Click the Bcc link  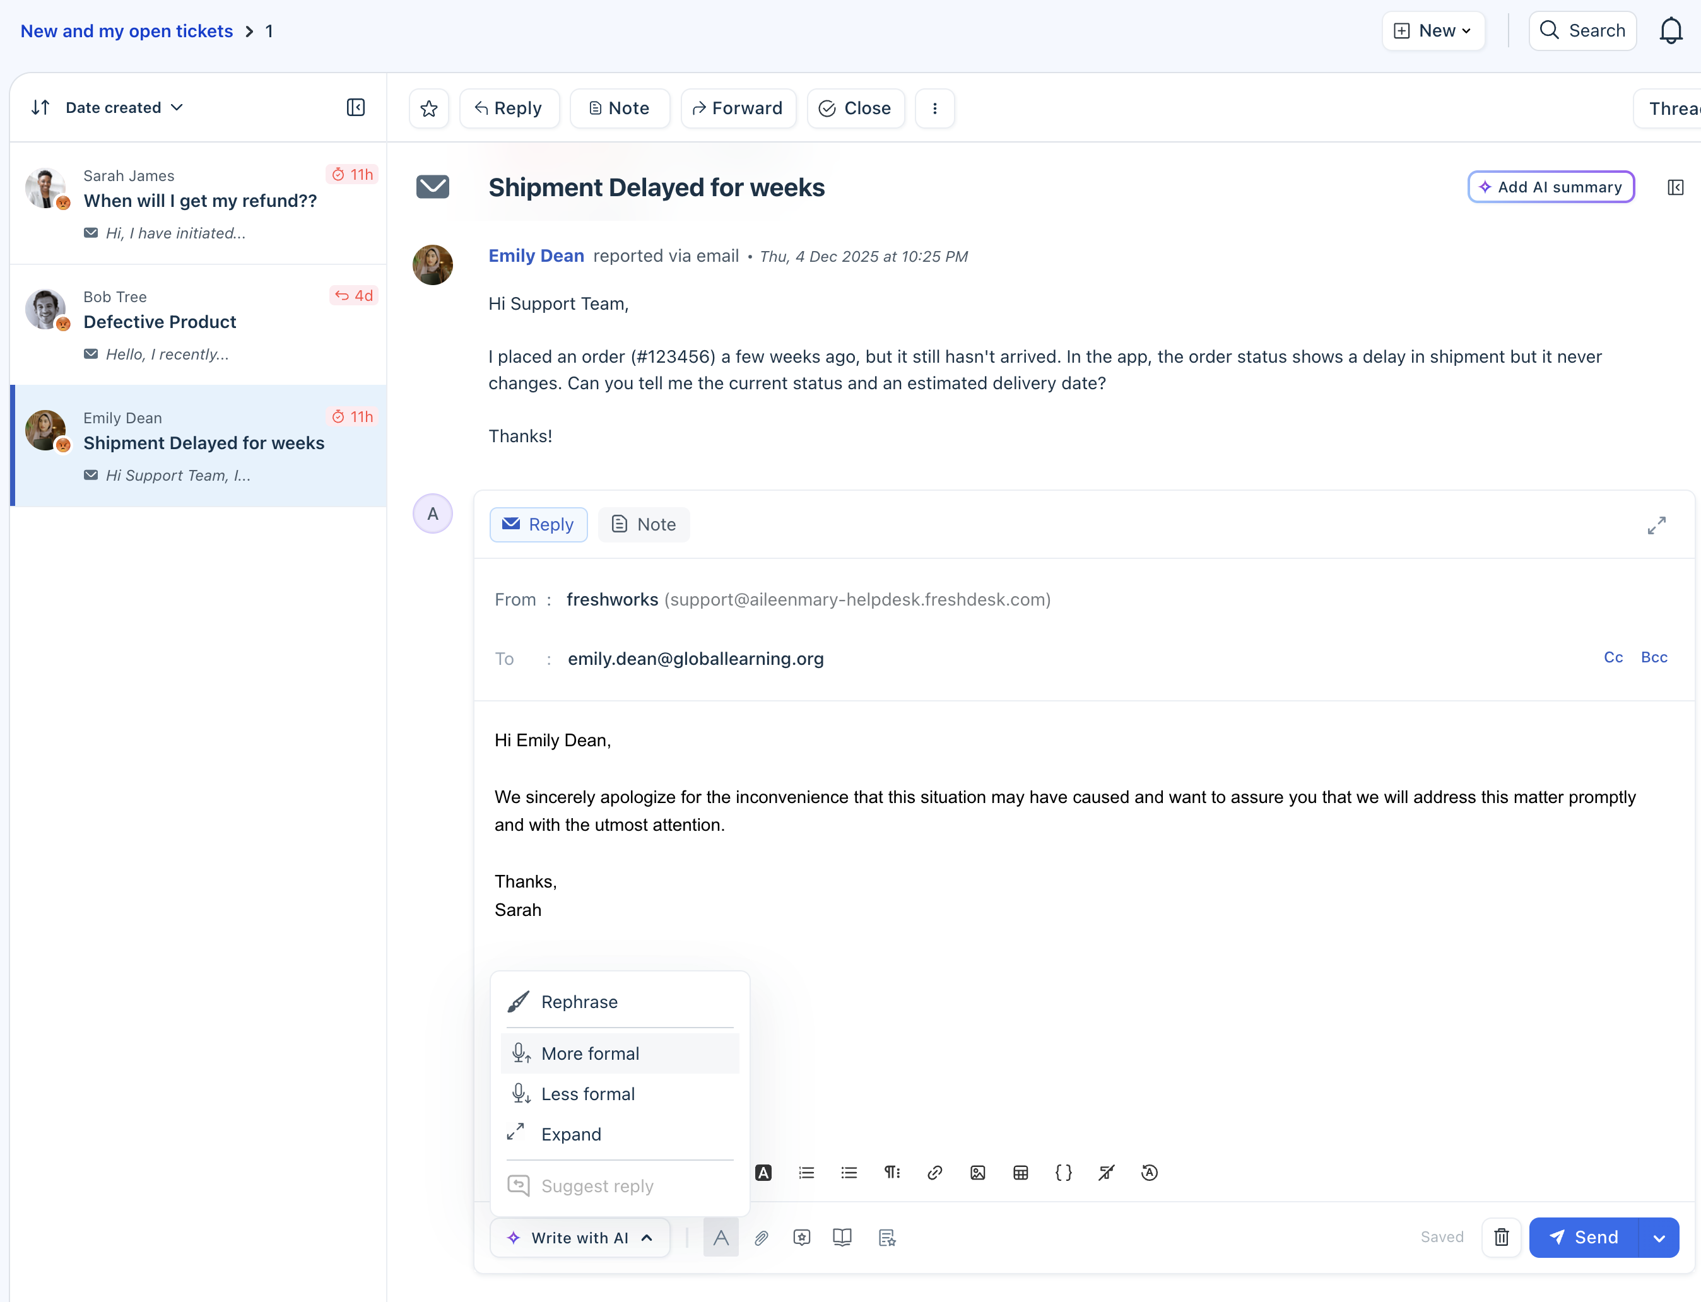point(1654,657)
